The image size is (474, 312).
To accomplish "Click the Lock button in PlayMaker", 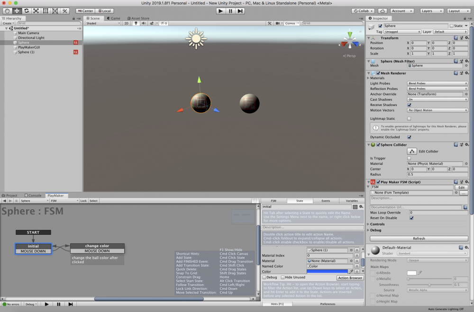I will click(x=83, y=201).
